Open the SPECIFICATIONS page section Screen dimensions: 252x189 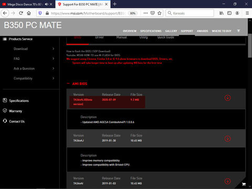(x=151, y=31)
